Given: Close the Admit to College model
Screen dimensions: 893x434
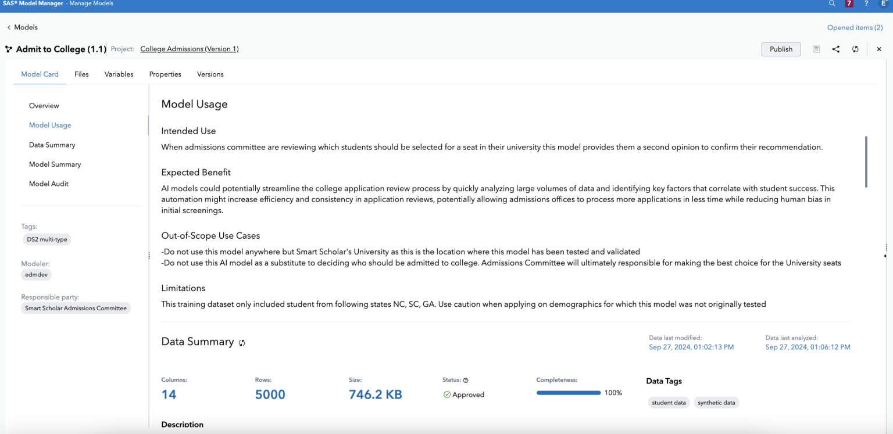Looking at the screenshot, I should tap(879, 49).
